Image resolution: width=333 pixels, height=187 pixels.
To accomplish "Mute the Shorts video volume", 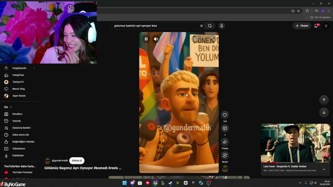I will pos(156,39).
